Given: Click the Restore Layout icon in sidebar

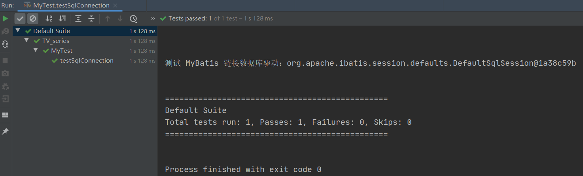Looking at the screenshot, I should [x=5, y=115].
